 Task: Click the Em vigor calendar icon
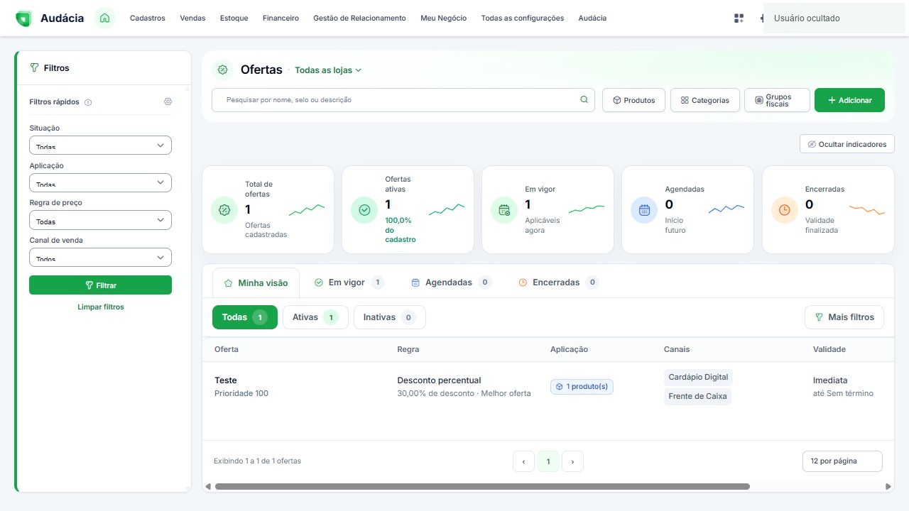(x=504, y=210)
